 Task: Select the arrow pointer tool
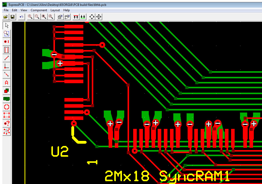pyautogui.click(x=7, y=25)
